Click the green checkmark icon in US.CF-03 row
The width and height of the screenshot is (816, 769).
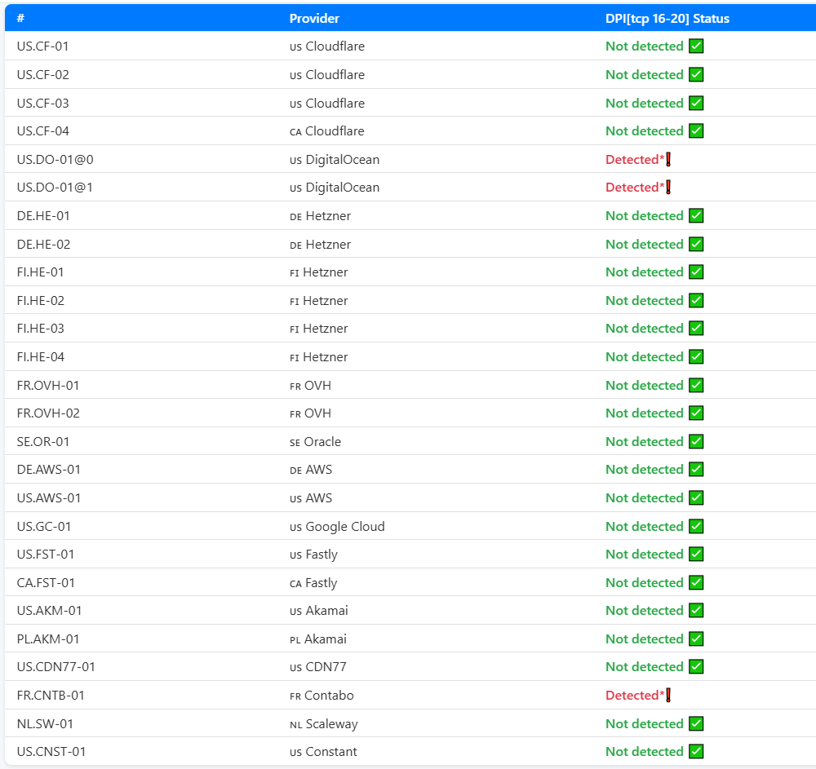click(696, 103)
